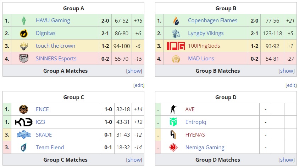299x168 pixels.
Task: Click the ENCE team logo
Action: tap(24, 109)
